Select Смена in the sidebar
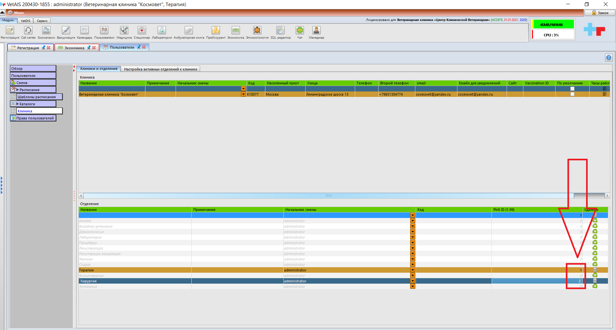Image resolution: width=616 pixels, height=330 pixels. pos(33,83)
